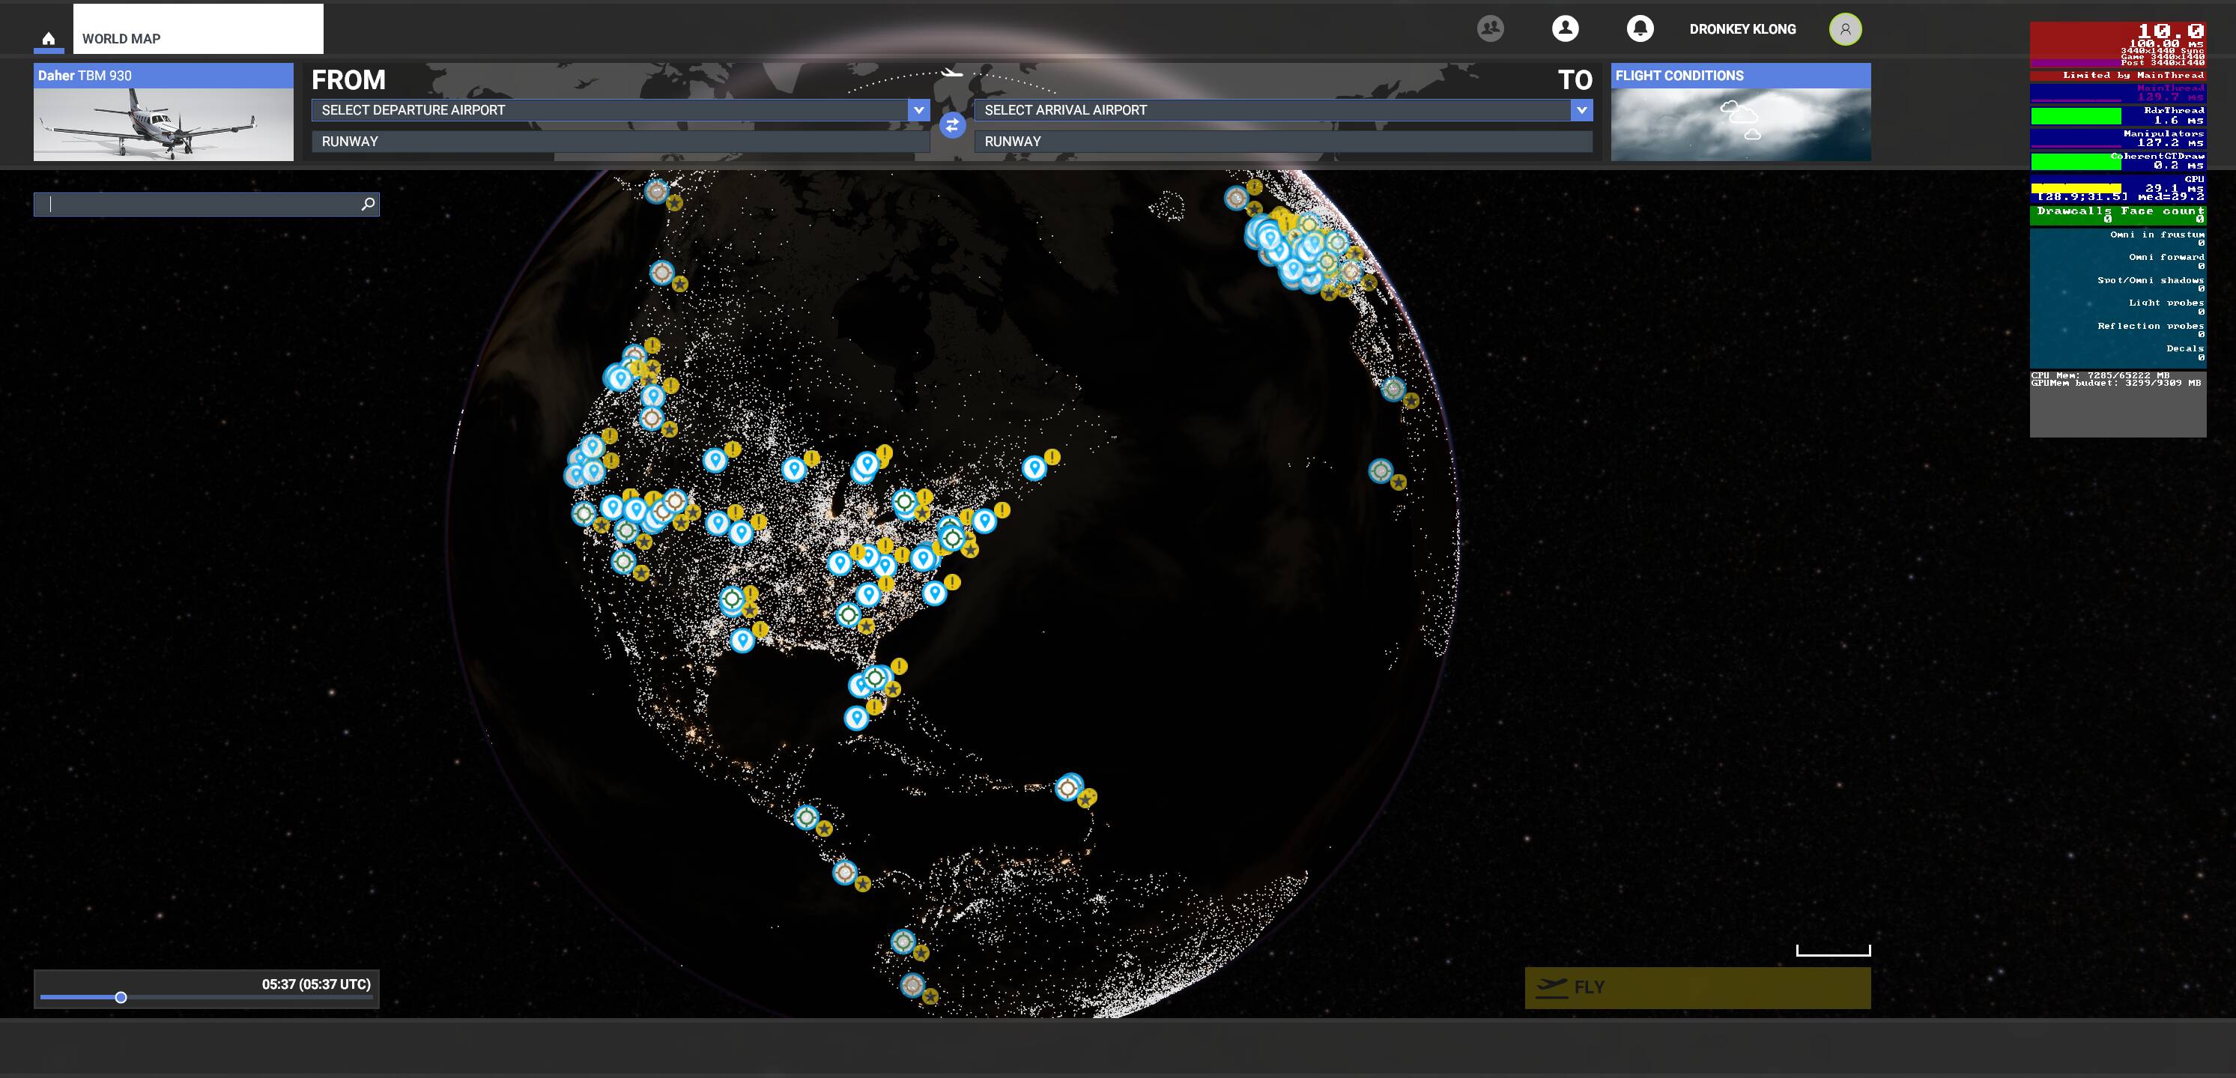Viewport: 2236px width, 1078px height.
Task: Select the North Dakota location pin marker
Action: click(793, 470)
